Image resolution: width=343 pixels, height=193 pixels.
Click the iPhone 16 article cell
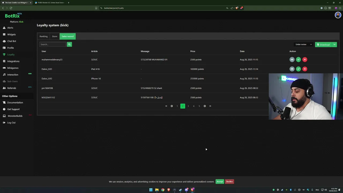(x=96, y=79)
